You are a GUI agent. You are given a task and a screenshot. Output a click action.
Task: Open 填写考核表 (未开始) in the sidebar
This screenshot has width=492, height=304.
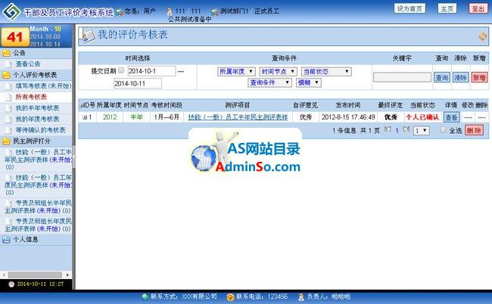click(43, 86)
